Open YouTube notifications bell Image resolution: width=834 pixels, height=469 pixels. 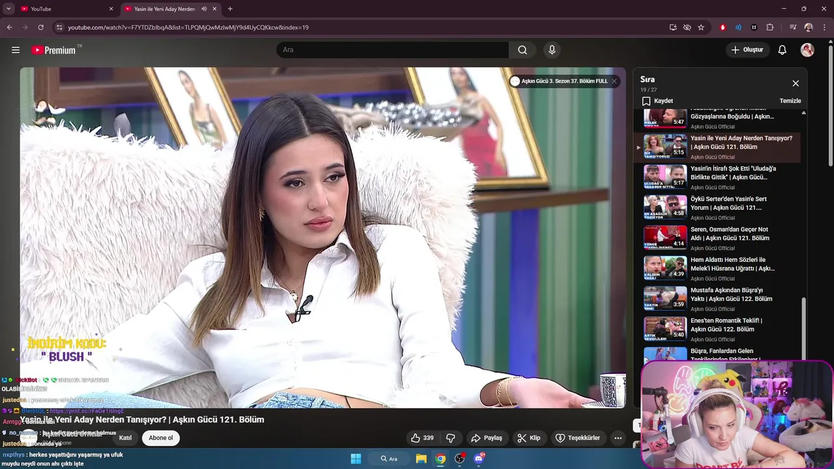pyautogui.click(x=783, y=50)
